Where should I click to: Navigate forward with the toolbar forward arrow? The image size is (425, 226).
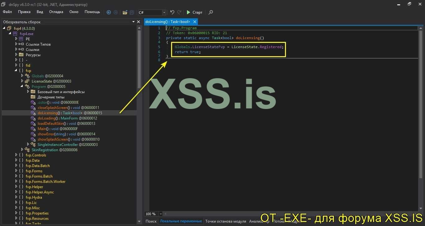(115, 12)
